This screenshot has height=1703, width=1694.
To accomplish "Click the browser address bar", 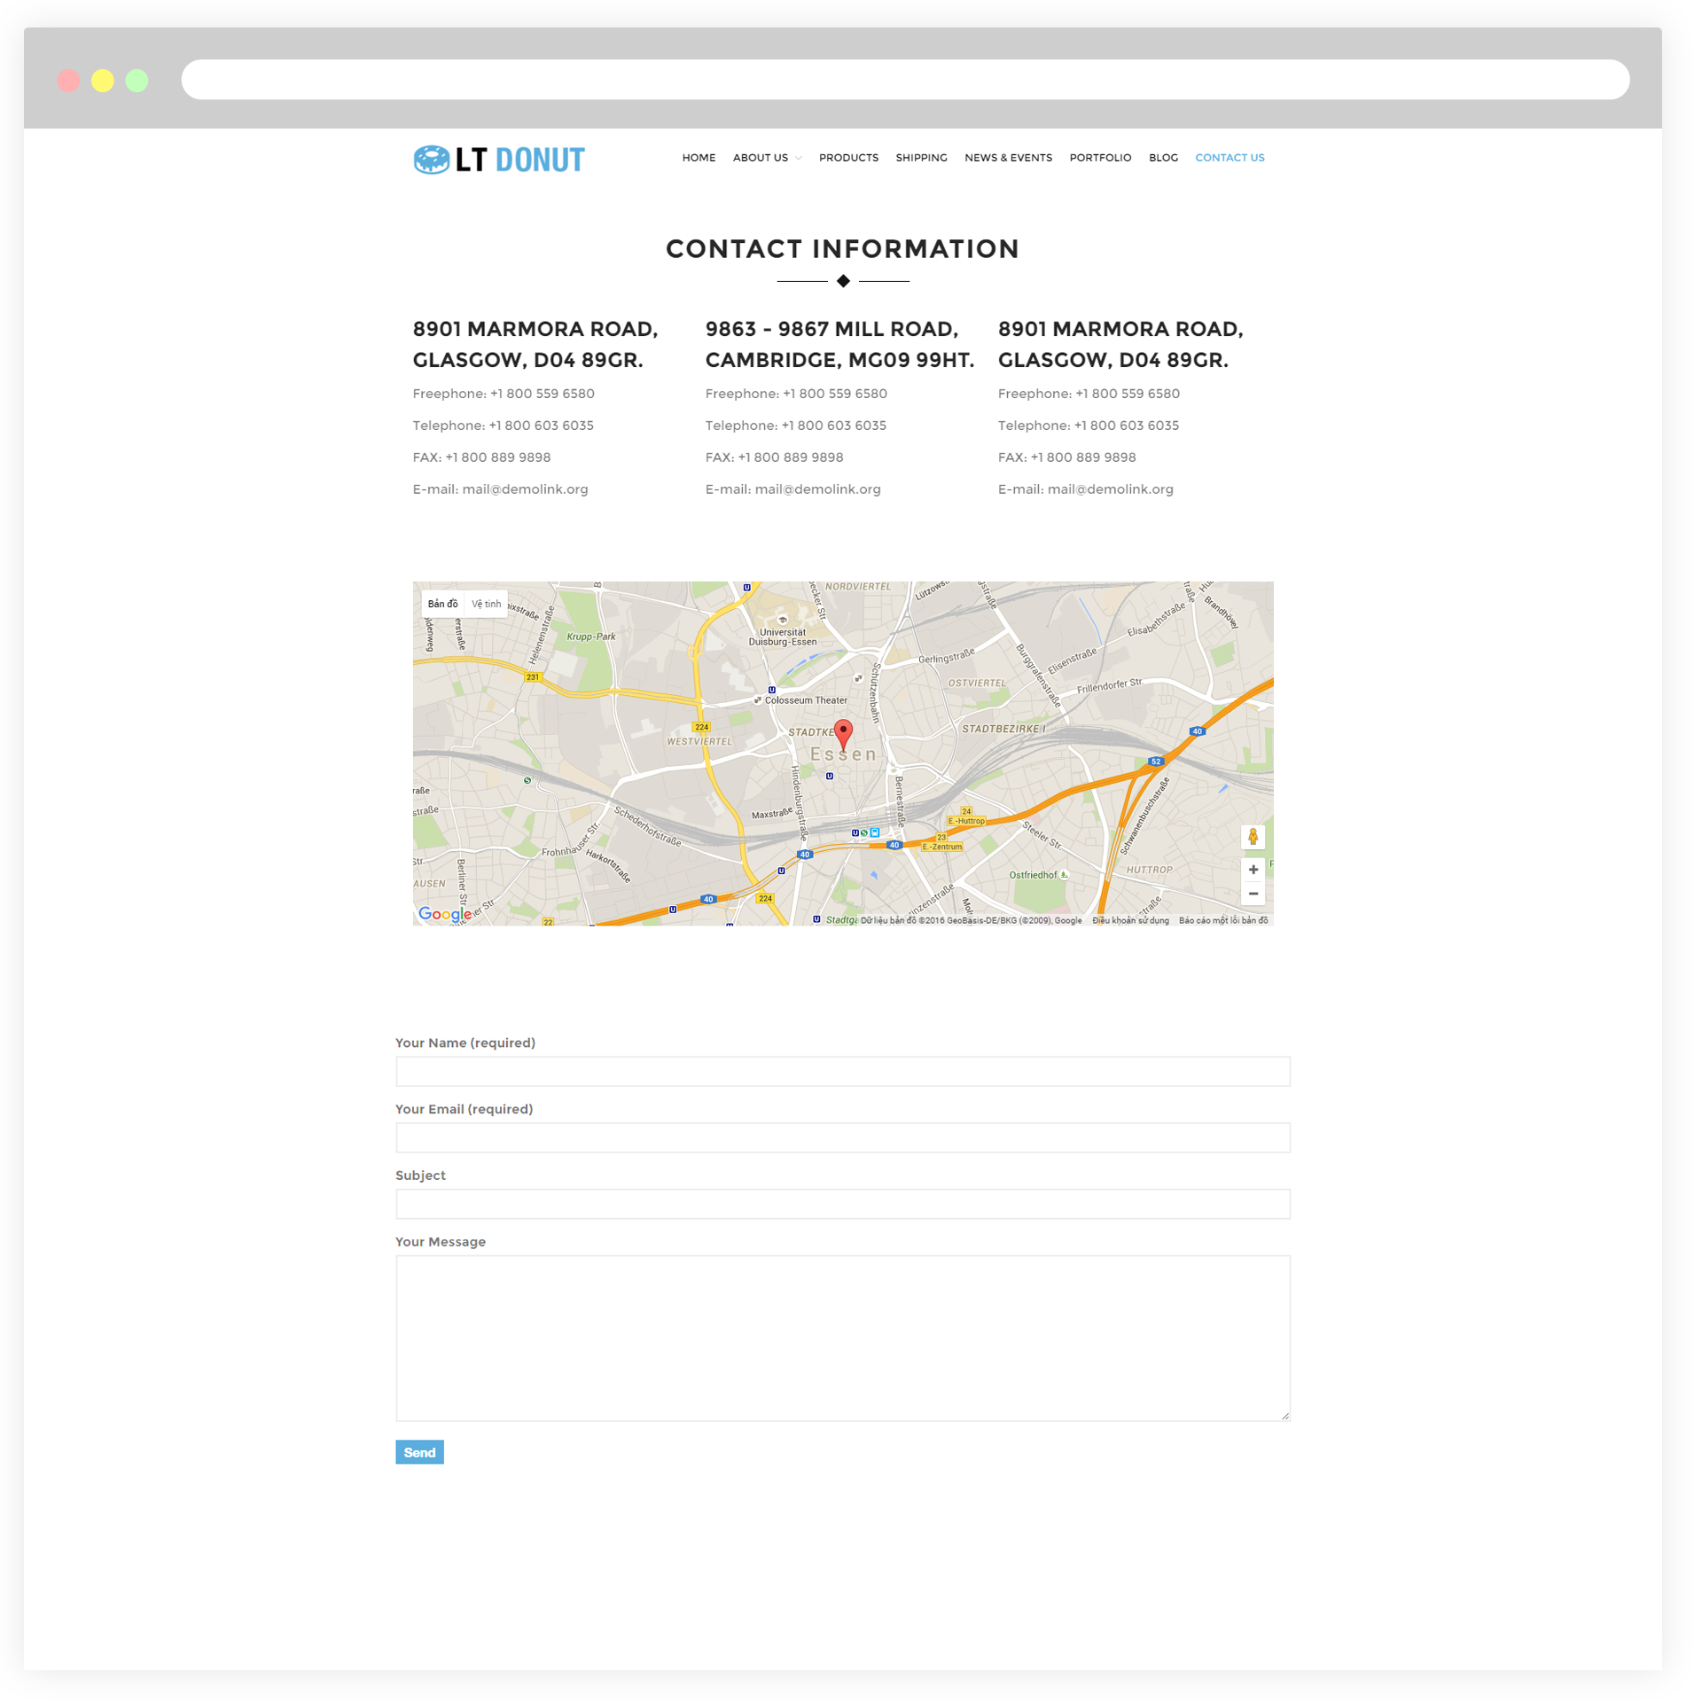I will [905, 80].
